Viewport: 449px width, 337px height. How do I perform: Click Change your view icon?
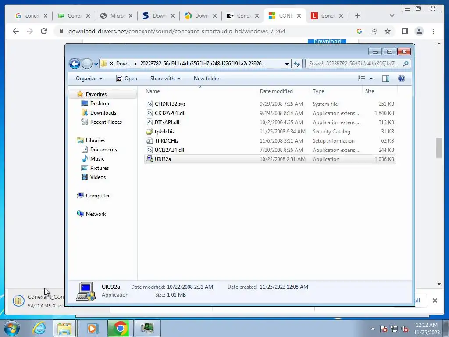click(362, 79)
